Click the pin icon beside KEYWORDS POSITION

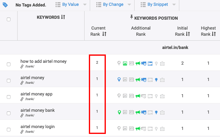coord(131,17)
